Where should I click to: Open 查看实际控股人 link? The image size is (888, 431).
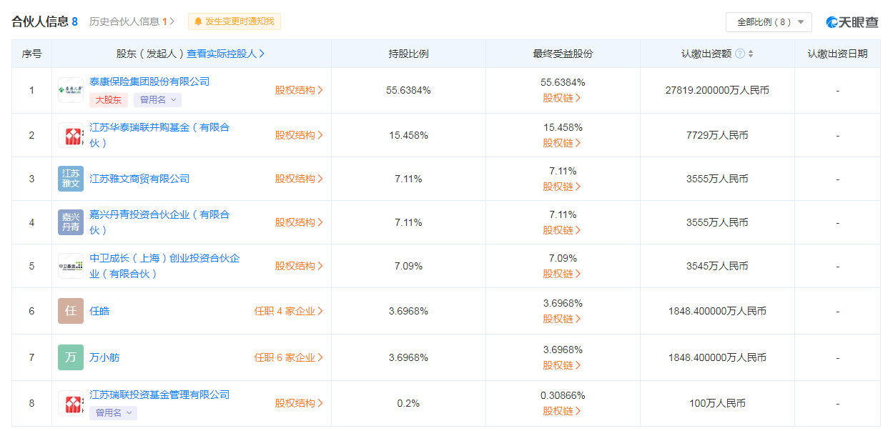pyautogui.click(x=226, y=54)
